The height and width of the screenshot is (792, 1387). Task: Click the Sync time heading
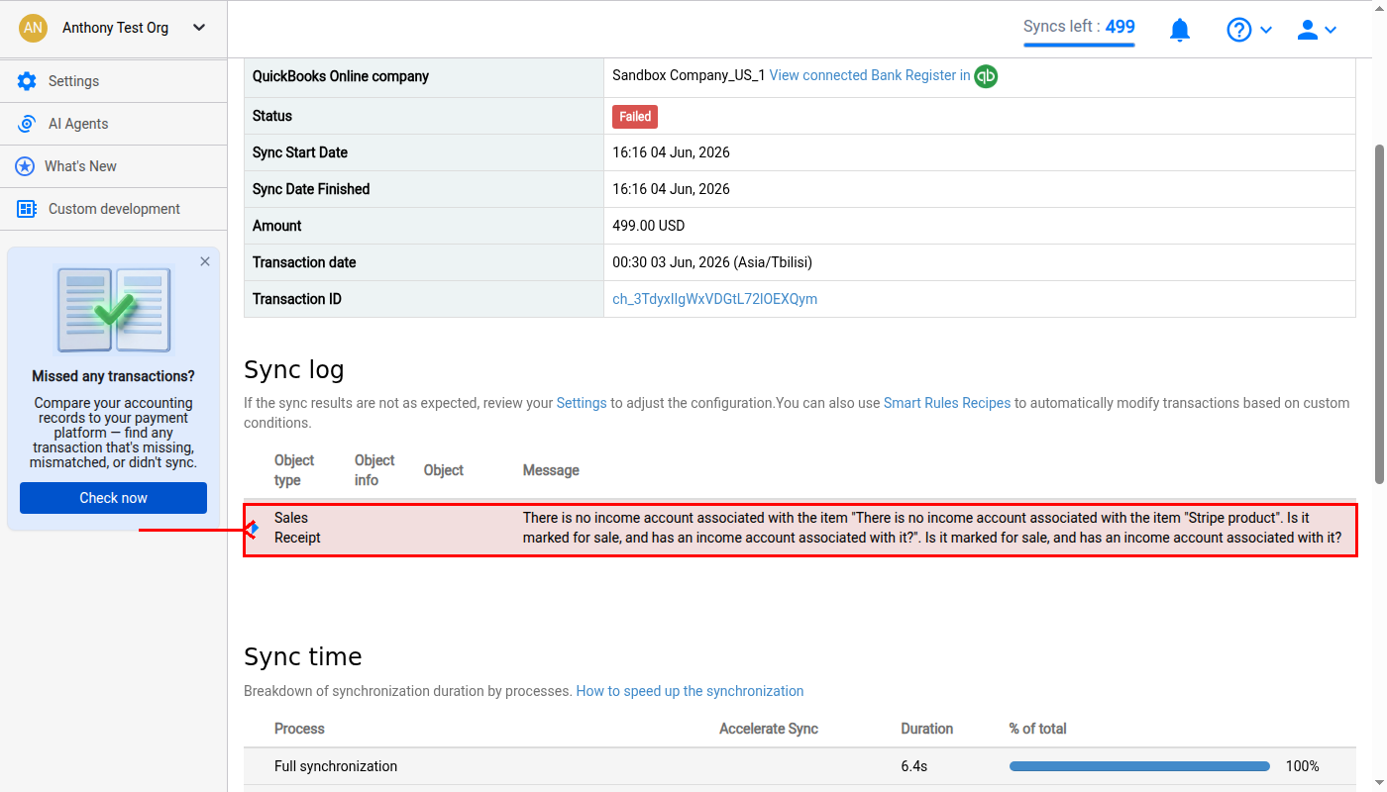click(x=303, y=657)
